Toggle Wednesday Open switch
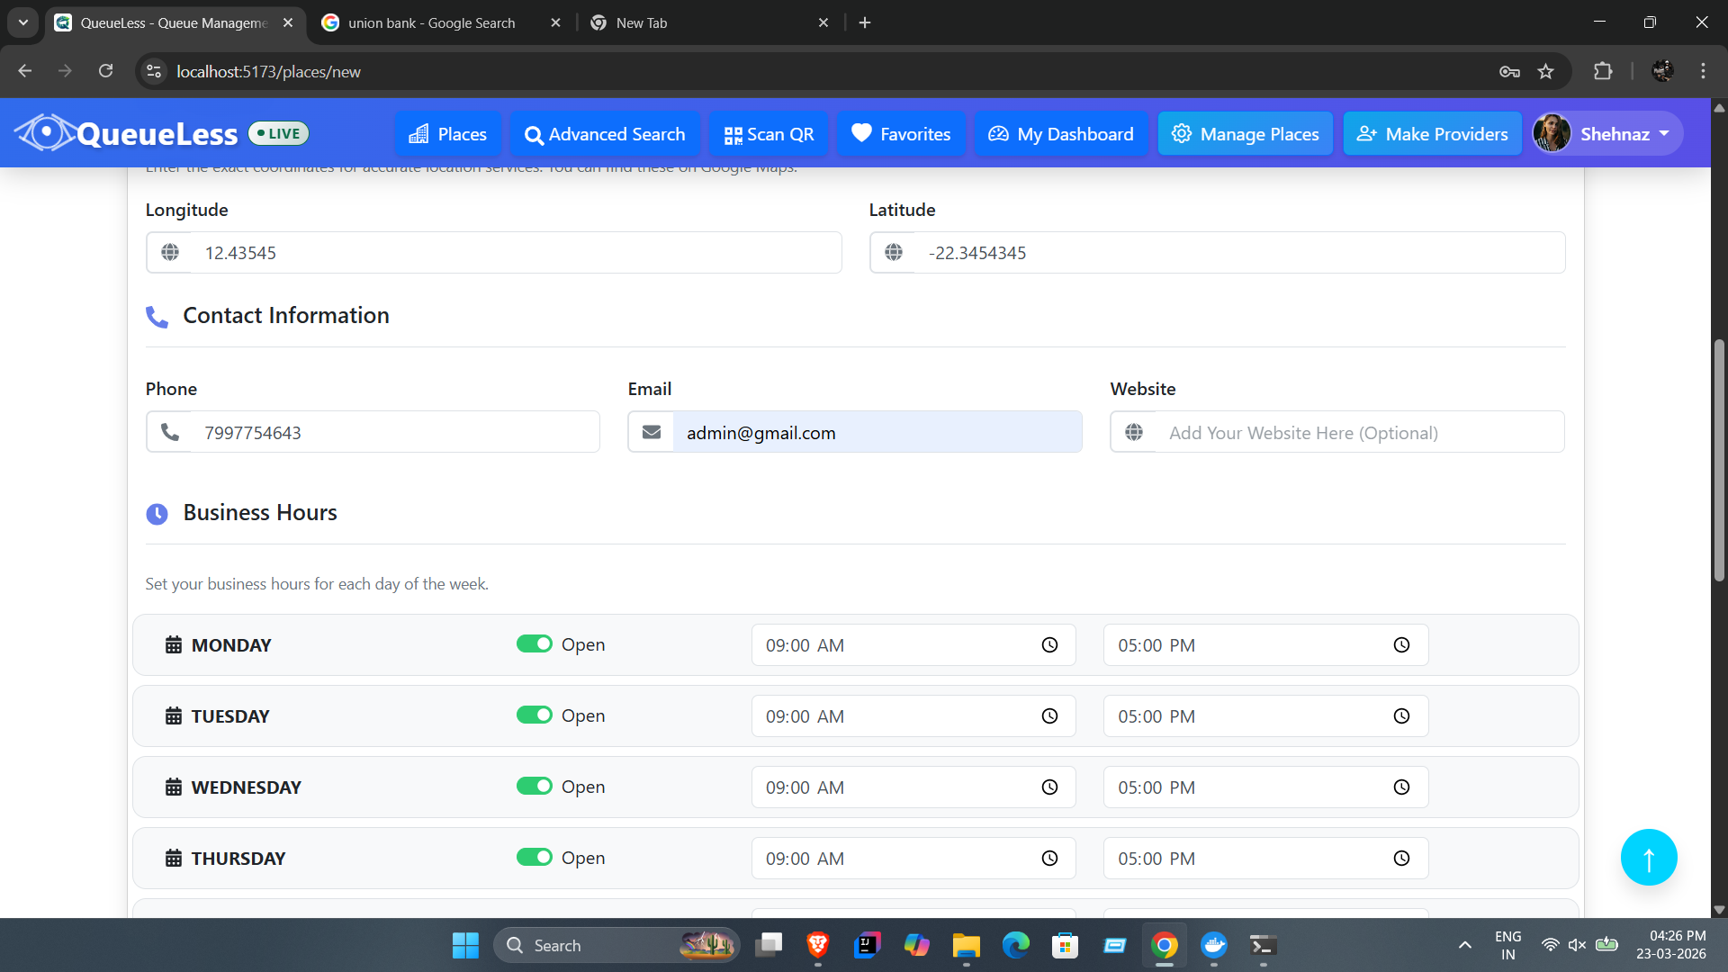Image resolution: width=1728 pixels, height=972 pixels. pyautogui.click(x=534, y=787)
